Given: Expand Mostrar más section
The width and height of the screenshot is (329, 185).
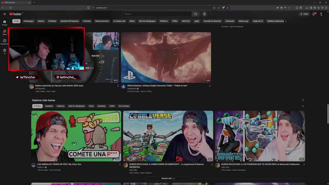Looking at the screenshot, I should 168,178.
